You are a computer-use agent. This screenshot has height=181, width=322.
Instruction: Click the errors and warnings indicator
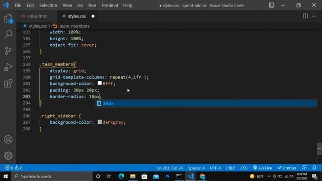14,168
